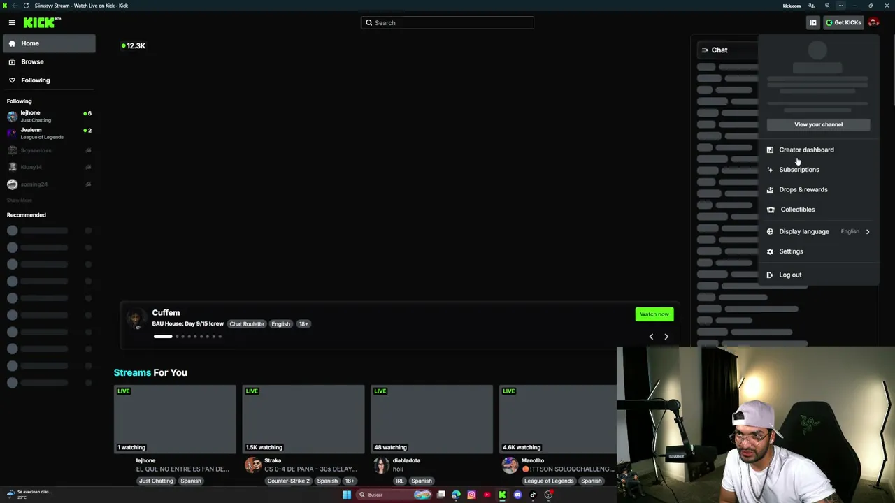Click Straka's avatar in stream card
895x503 pixels.
(x=252, y=465)
